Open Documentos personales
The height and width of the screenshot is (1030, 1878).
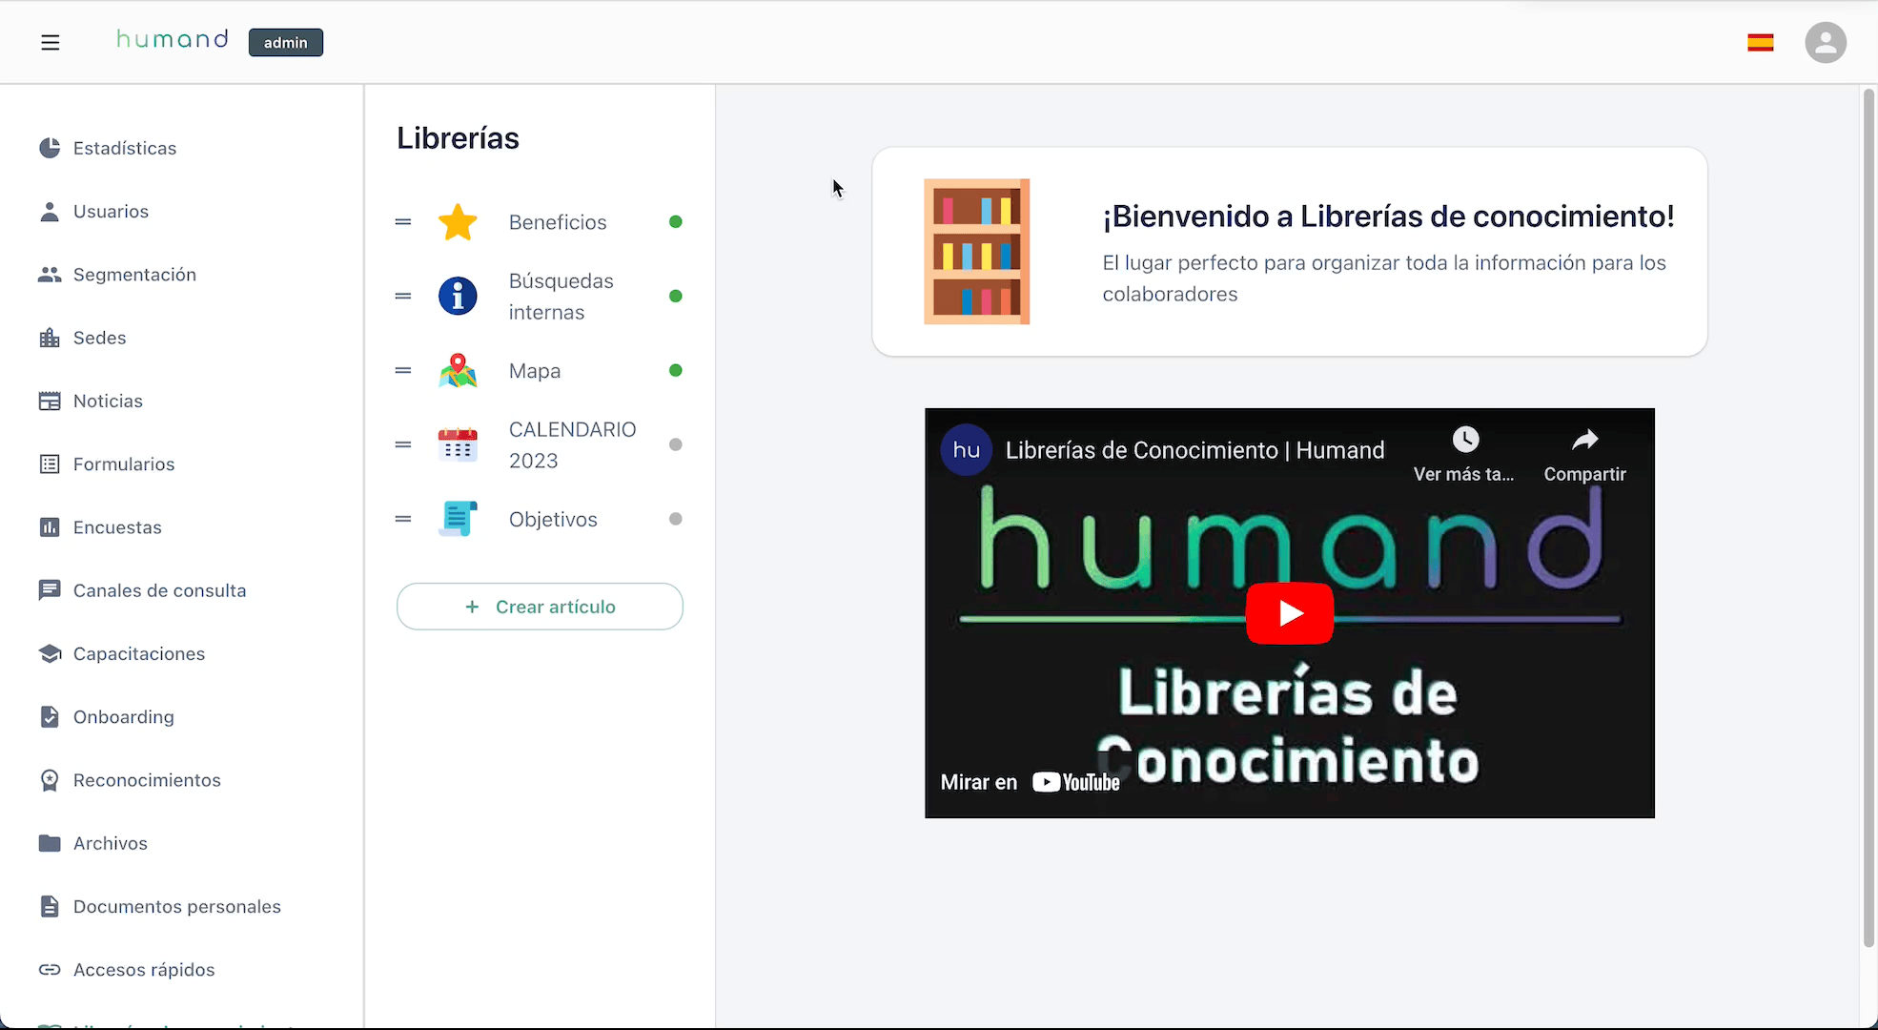(177, 906)
